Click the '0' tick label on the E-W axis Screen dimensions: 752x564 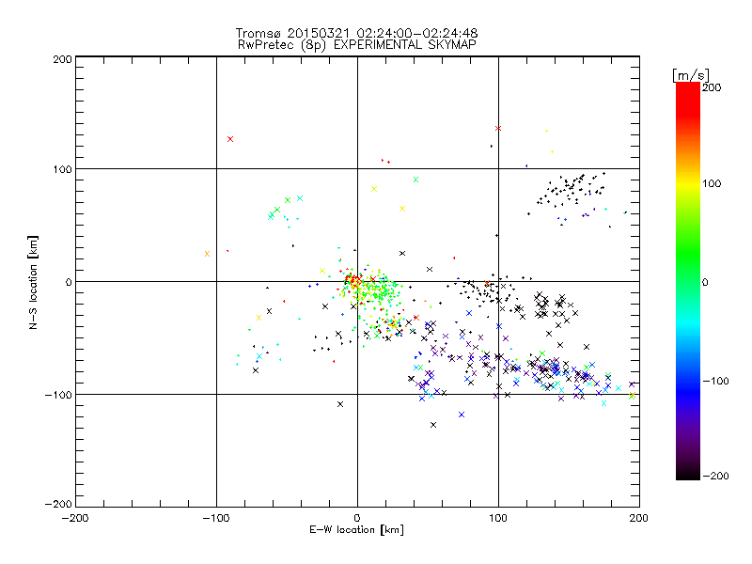(357, 518)
